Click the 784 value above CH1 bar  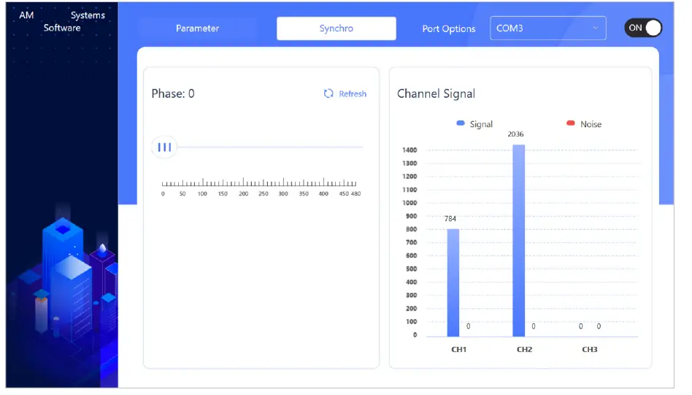[450, 218]
